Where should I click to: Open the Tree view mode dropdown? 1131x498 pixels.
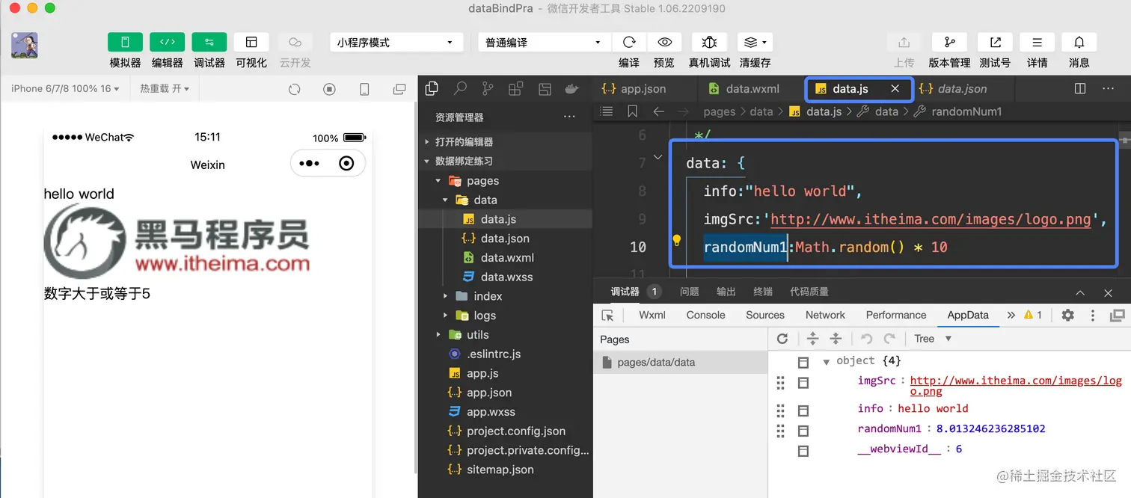[x=932, y=339]
